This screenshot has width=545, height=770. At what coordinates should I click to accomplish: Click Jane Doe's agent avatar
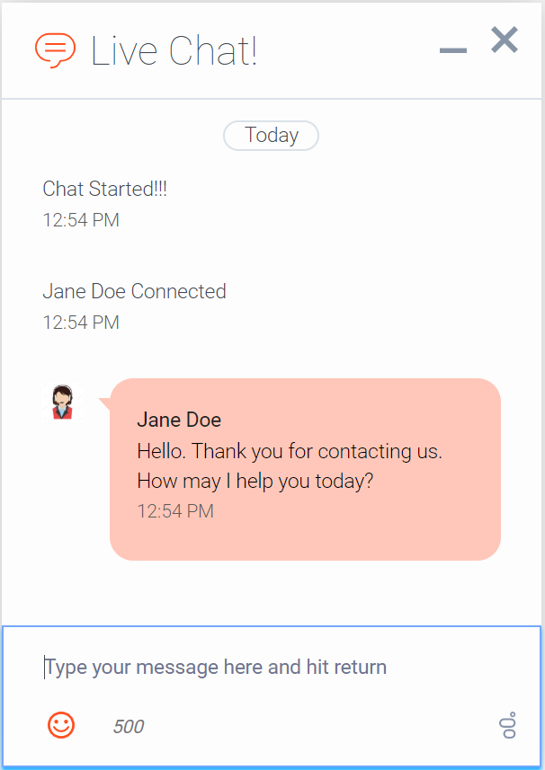(x=62, y=403)
